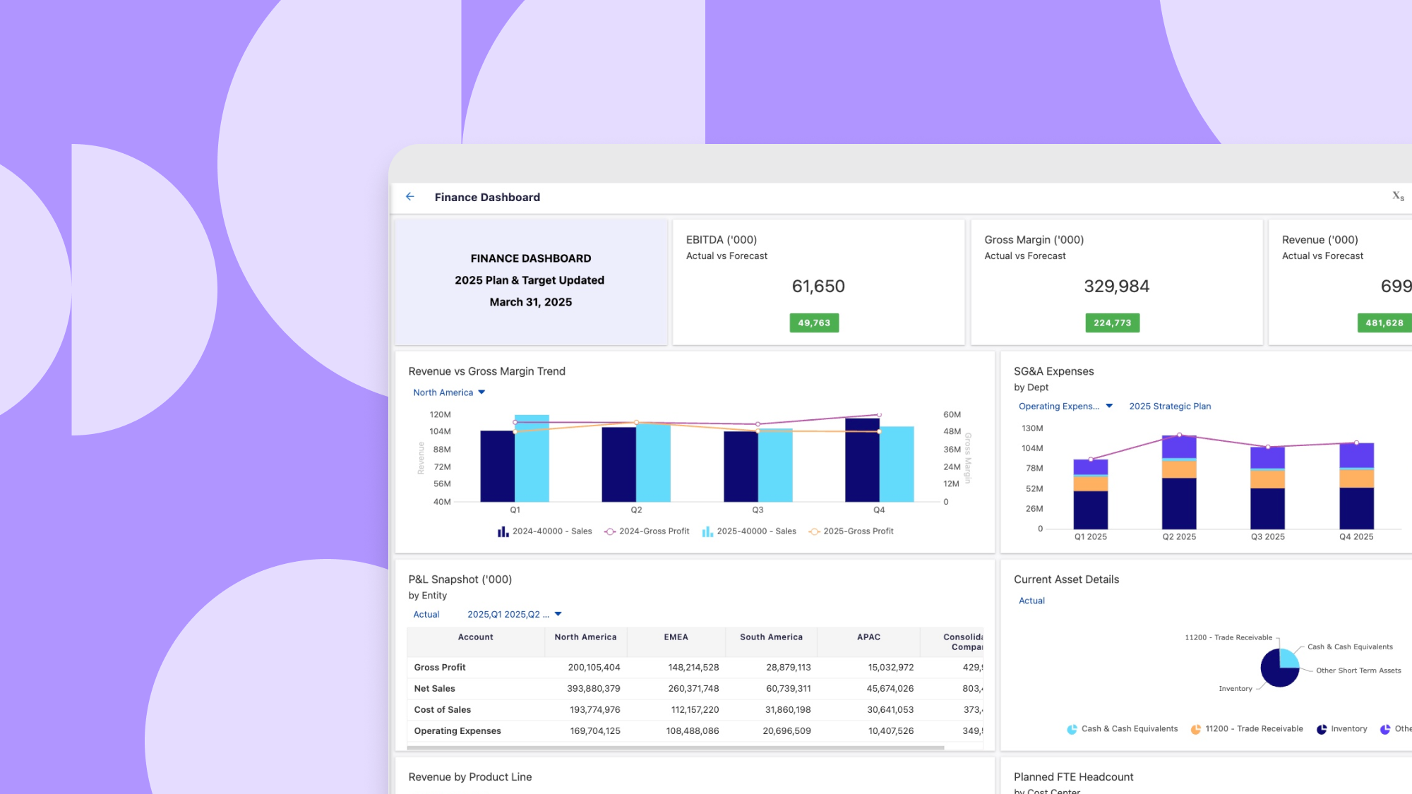This screenshot has width=1412, height=794.
Task: Click the 2025-40000 Sales bar chart legend icon
Action: [x=707, y=531]
